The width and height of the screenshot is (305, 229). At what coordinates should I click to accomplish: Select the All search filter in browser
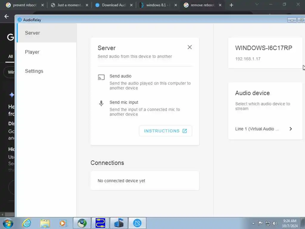[10, 56]
